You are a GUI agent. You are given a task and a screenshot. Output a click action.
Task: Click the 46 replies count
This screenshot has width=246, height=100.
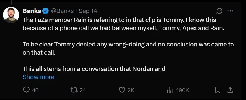pyautogui.click(x=35, y=90)
